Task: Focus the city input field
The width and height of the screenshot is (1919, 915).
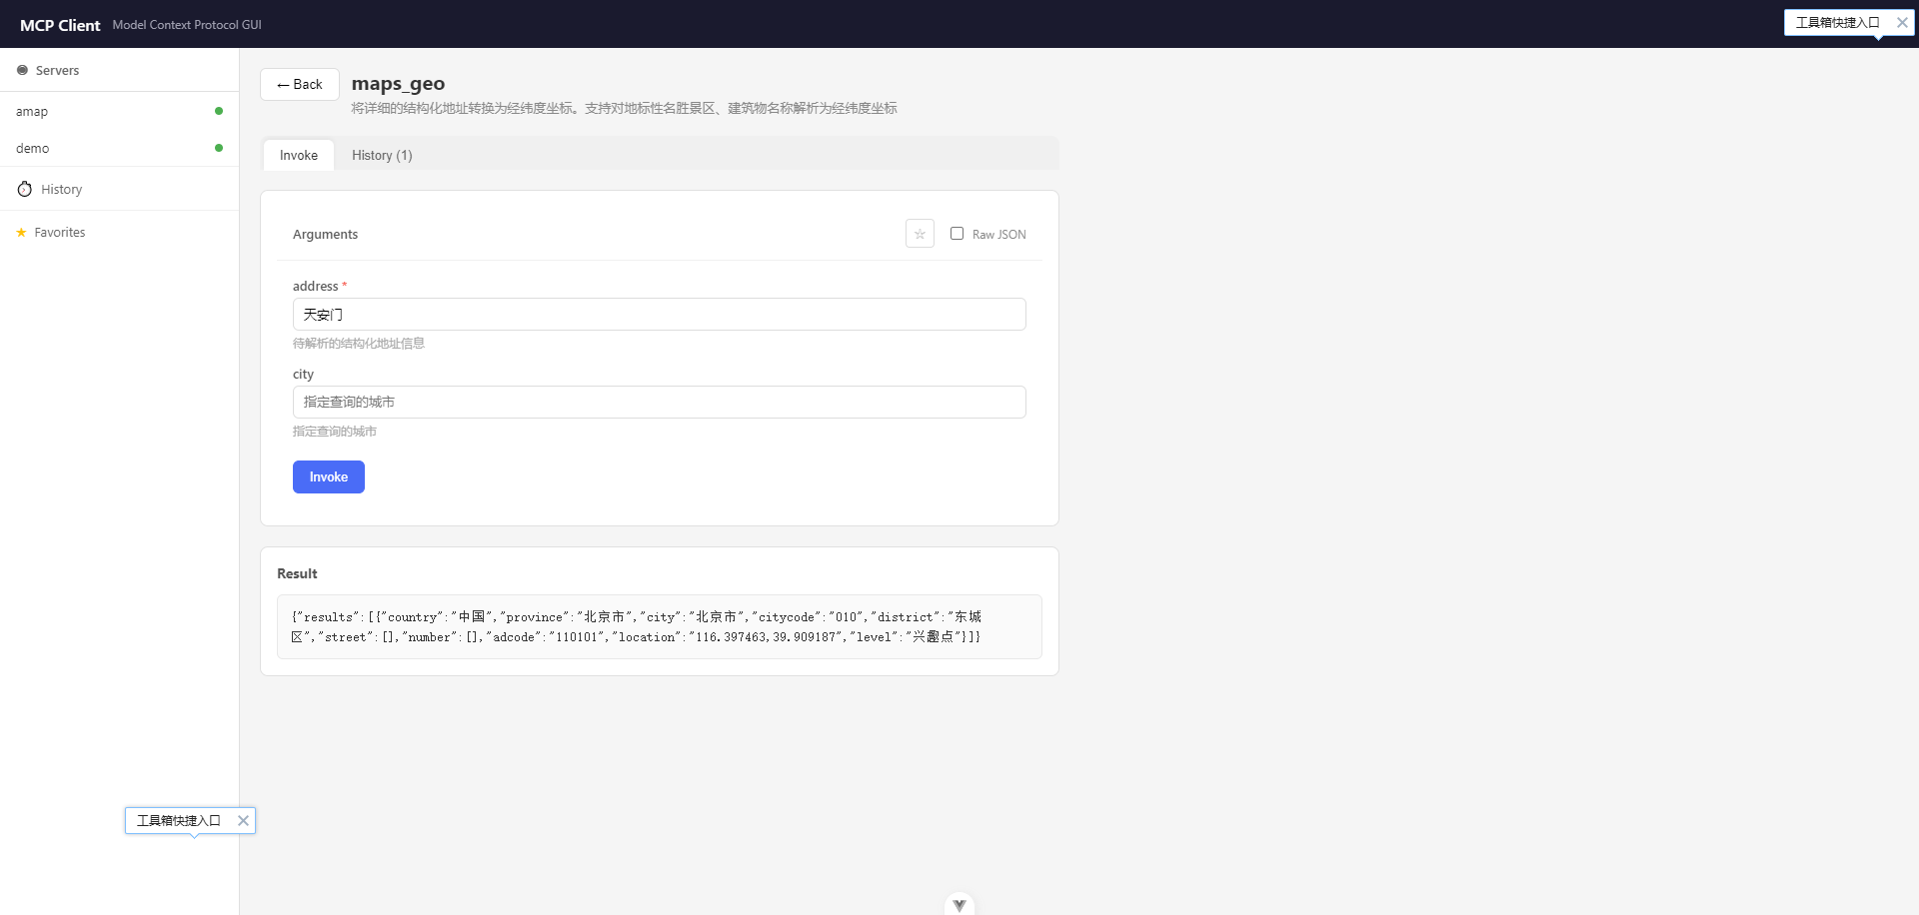Action: (660, 402)
